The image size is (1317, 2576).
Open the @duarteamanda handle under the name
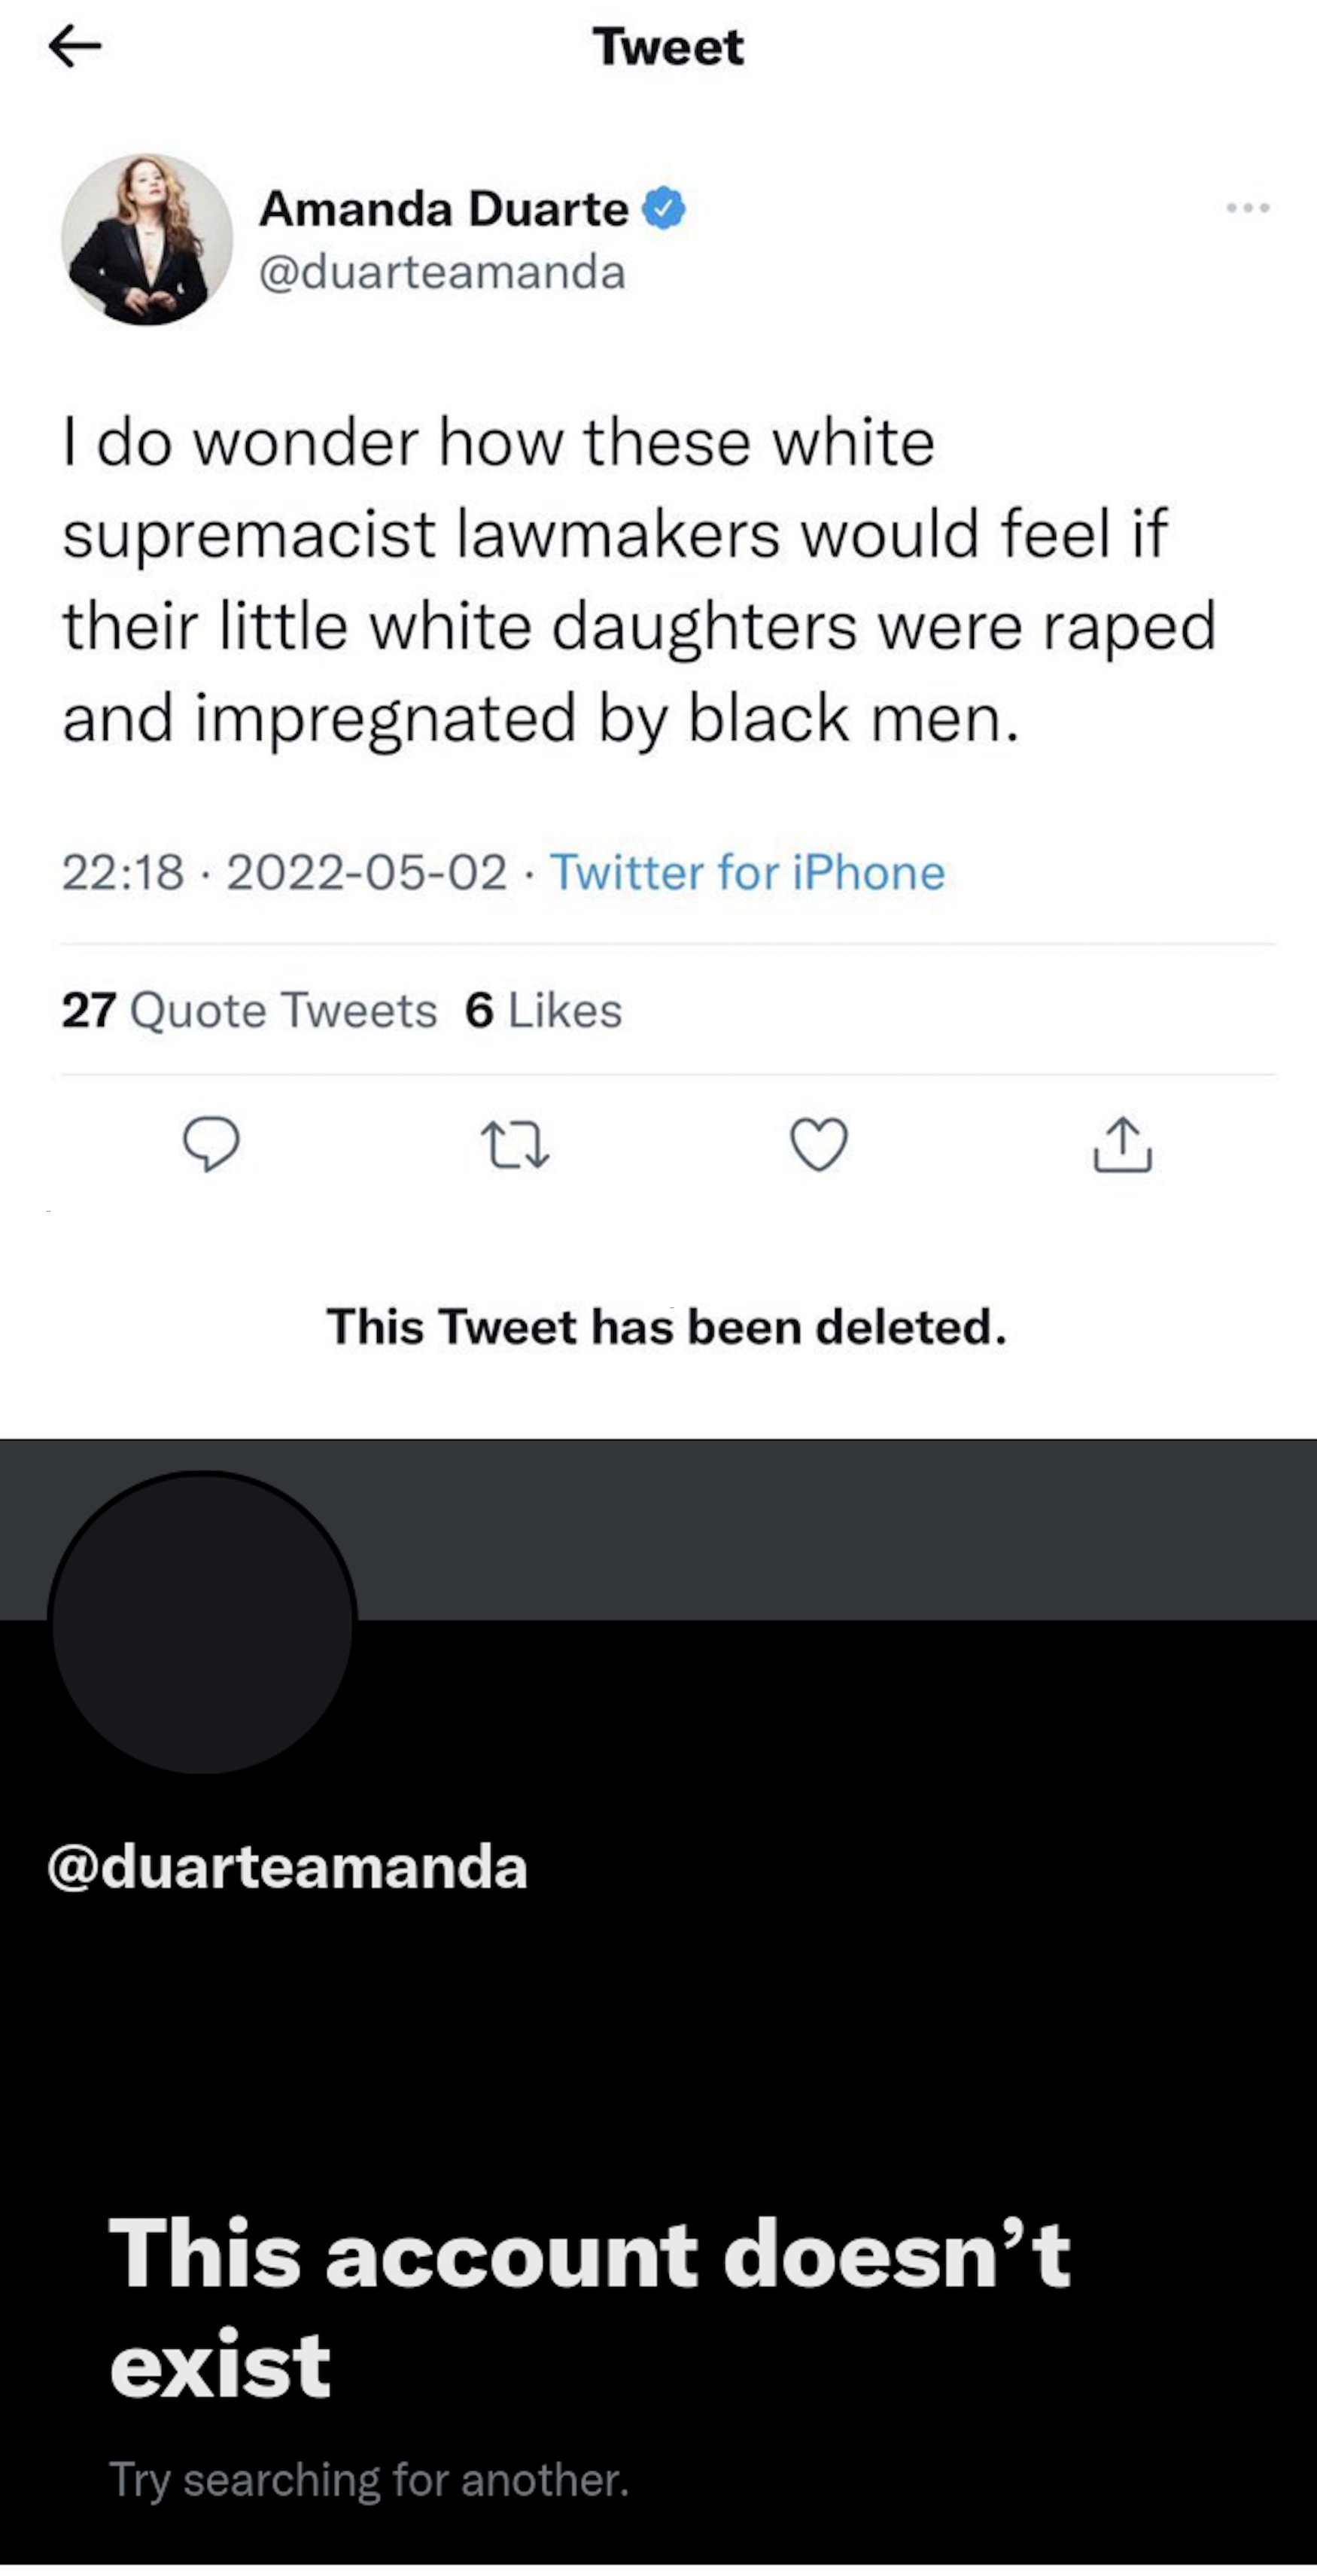442,272
